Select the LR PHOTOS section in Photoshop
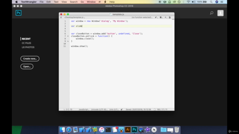Screen dimensions: 239x134 point(28,47)
